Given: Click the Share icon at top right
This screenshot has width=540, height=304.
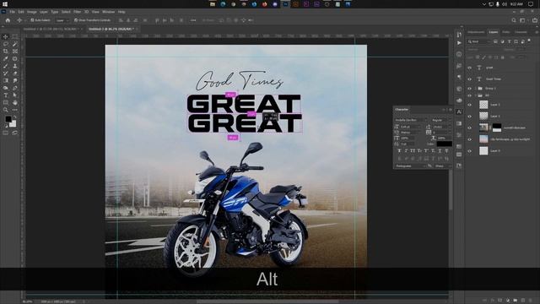Looking at the screenshot, I should [x=534, y=20].
